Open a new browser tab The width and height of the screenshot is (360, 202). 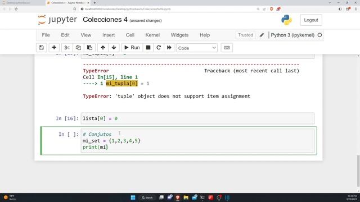(x=94, y=3)
